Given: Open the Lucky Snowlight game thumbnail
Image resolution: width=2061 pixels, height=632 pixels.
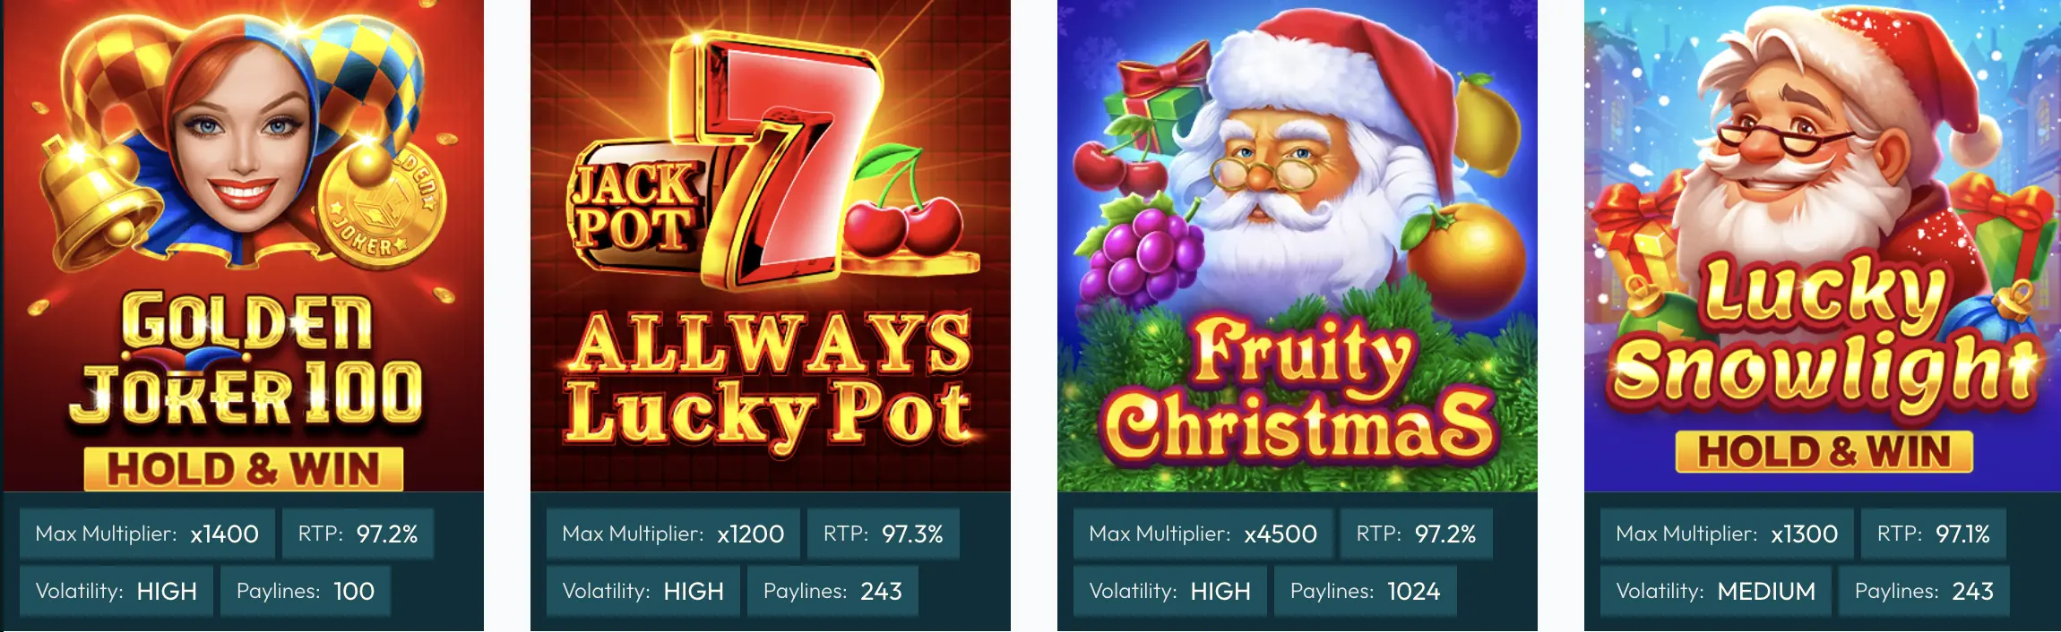Looking at the screenshot, I should coord(1823,246).
